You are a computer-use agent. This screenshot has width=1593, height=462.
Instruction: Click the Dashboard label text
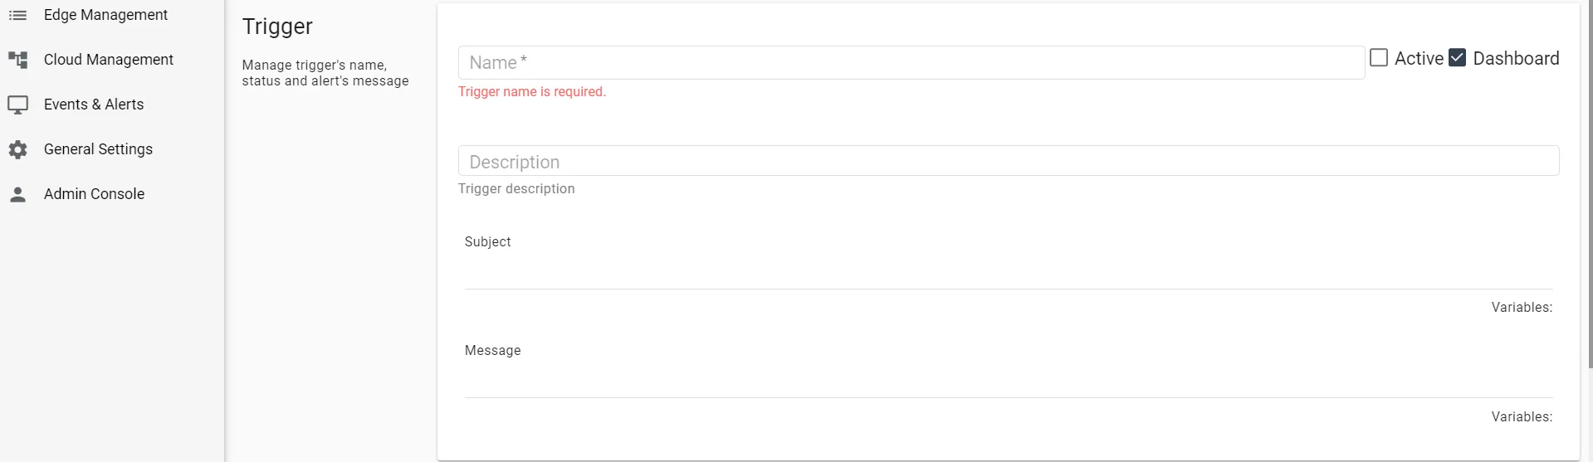tap(1516, 58)
